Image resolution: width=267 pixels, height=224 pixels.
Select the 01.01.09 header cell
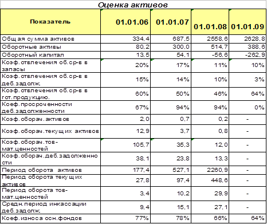[x=248, y=22]
